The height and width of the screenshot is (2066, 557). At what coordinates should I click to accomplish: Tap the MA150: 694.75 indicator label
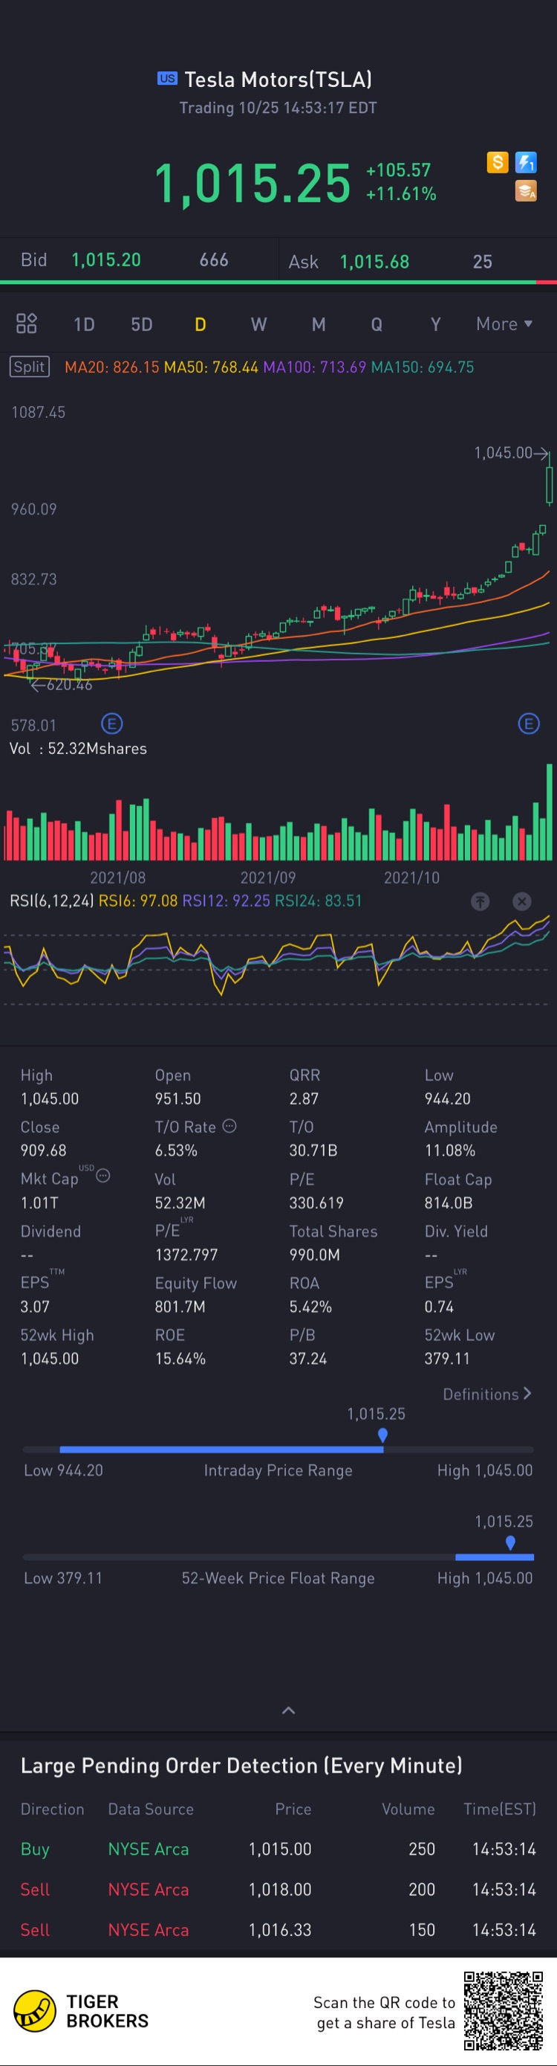click(x=423, y=367)
